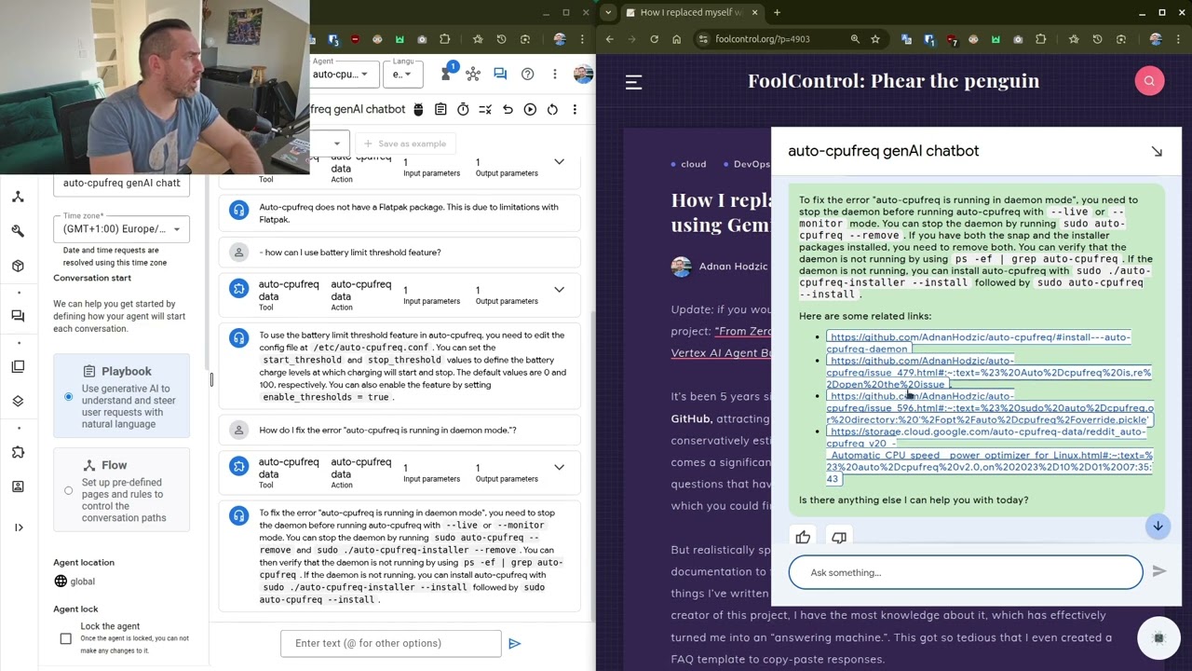Viewport: 1192px width, 671px height.
Task: Send the simulator message with the arrow icon
Action: [x=514, y=643]
